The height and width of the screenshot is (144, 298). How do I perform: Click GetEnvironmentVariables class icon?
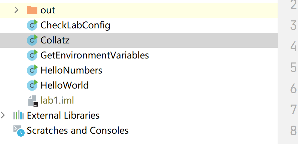point(32,55)
